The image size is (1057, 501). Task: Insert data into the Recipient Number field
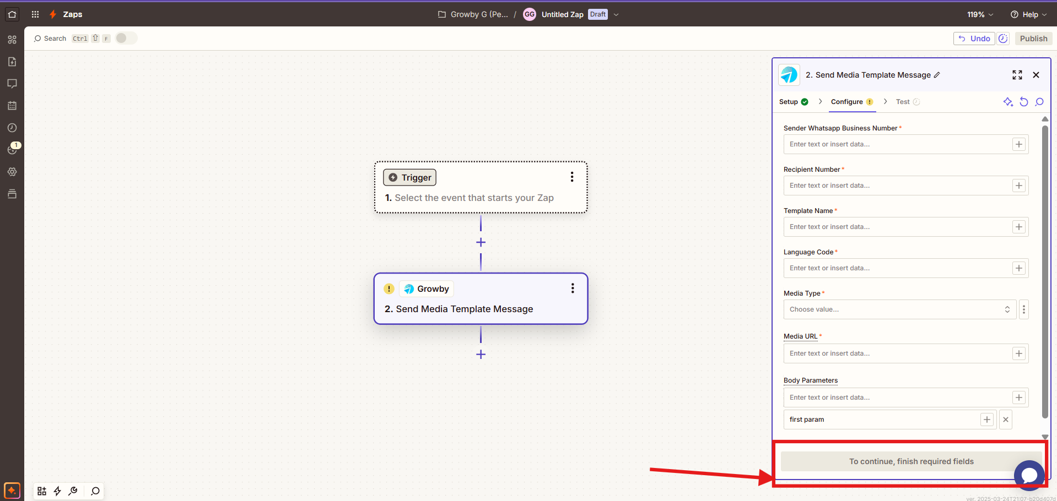[1019, 186]
